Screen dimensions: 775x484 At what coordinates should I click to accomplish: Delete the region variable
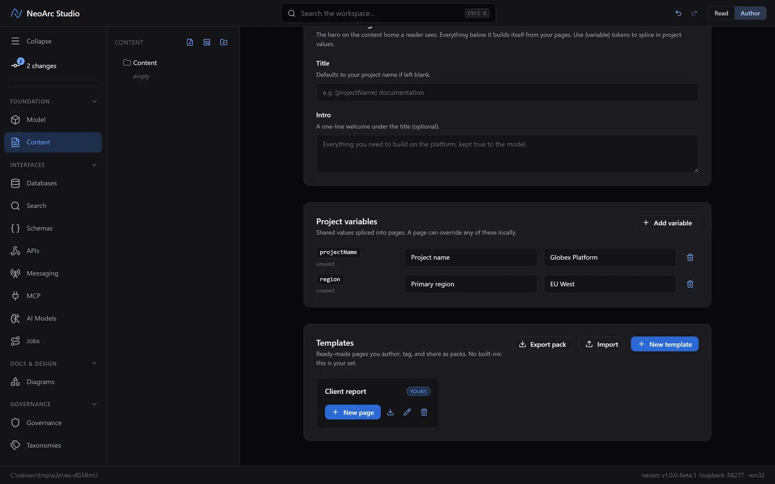[690, 284]
